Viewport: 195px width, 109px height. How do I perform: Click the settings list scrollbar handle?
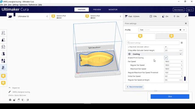pos(185,79)
